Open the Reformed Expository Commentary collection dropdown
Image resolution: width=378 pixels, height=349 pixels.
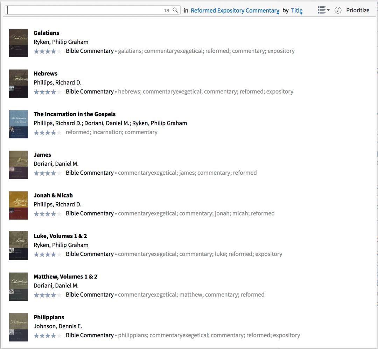235,10
